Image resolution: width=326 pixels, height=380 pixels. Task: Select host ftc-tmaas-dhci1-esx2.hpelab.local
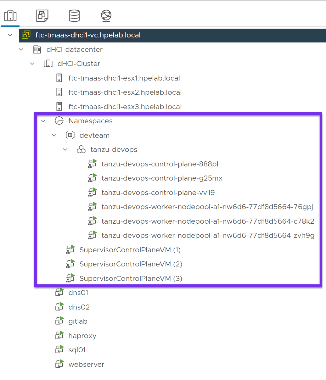[125, 92]
